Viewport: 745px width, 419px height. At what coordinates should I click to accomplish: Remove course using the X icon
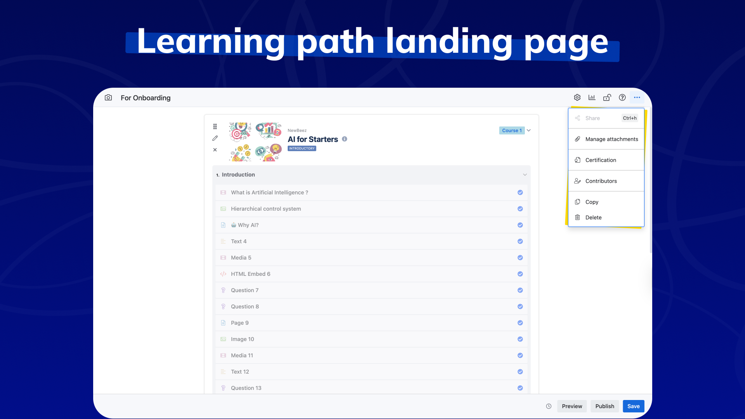click(215, 150)
